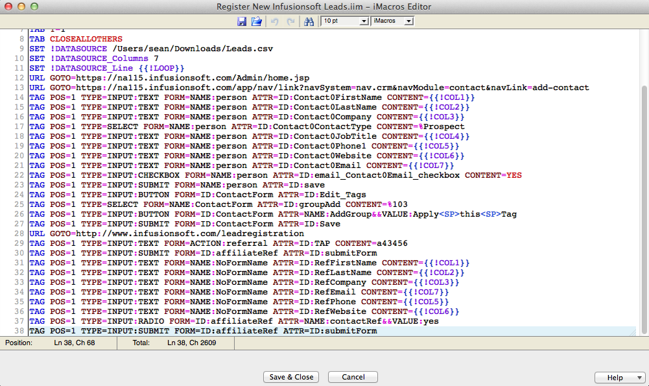The image size is (649, 386).
Task: Click Contact0FirstName on line 14
Action: coord(337,97)
